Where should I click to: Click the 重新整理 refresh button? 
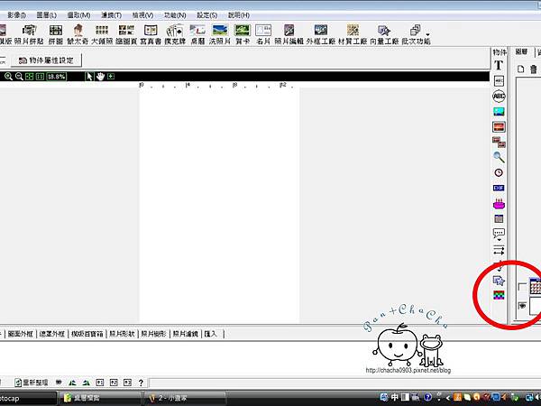coord(32,383)
